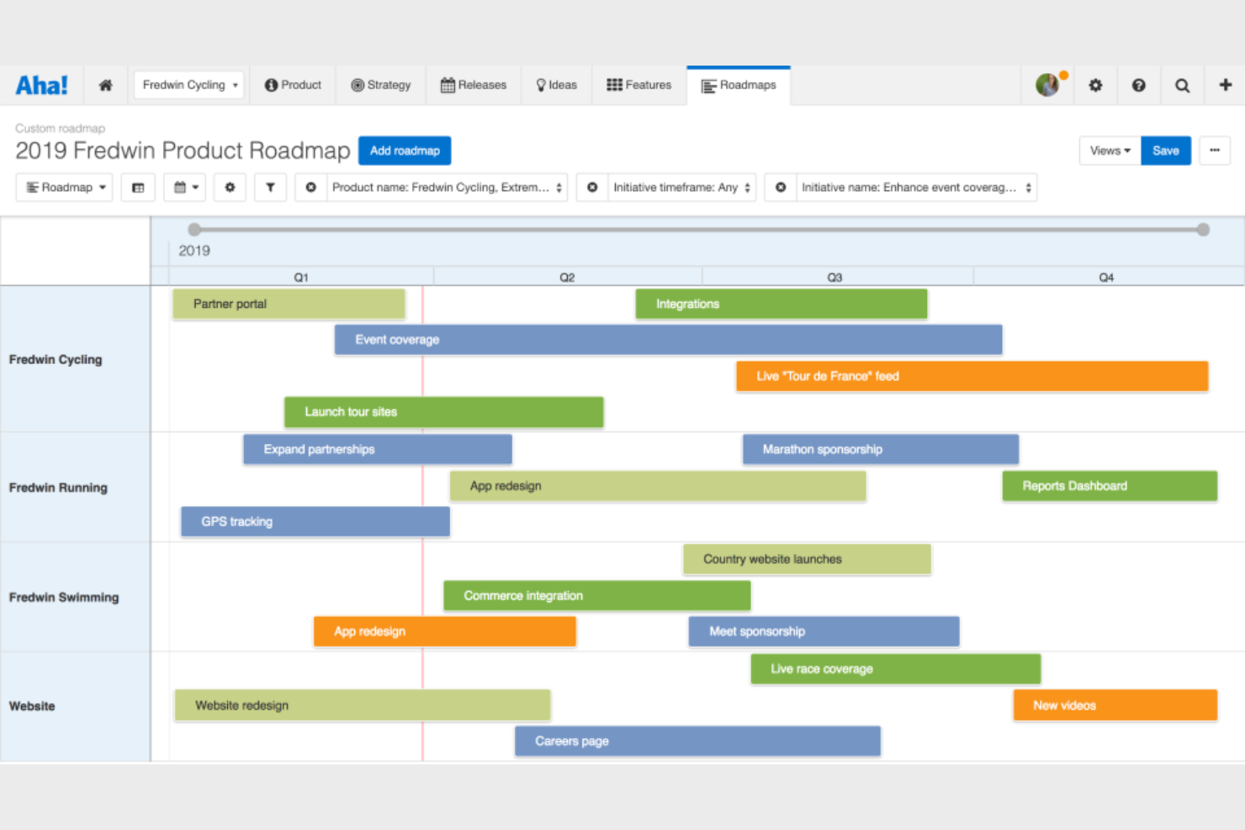Go to the home page icon
1245x830 pixels.
pos(105,85)
